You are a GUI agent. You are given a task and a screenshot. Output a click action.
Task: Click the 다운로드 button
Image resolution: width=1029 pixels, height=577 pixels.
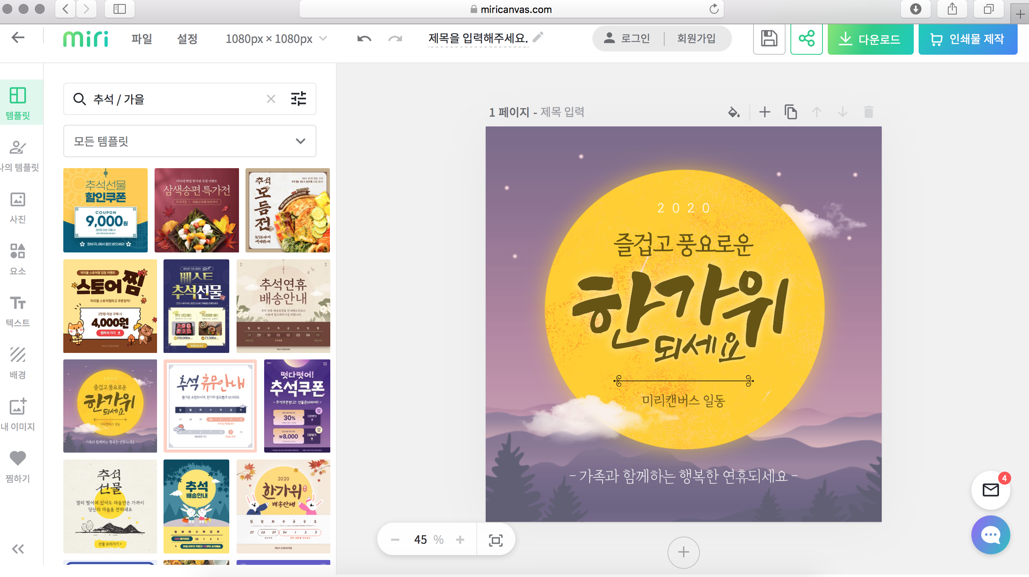pyautogui.click(x=870, y=39)
